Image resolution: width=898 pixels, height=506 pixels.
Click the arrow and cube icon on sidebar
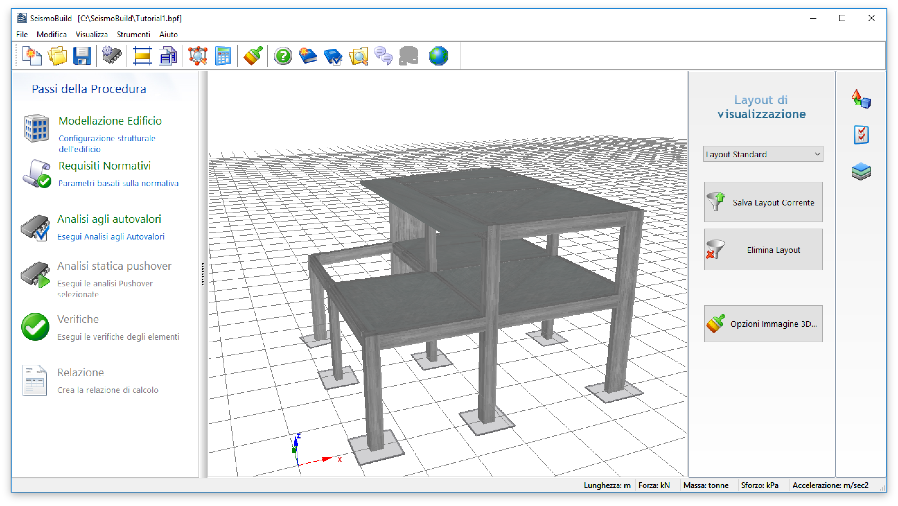(861, 99)
